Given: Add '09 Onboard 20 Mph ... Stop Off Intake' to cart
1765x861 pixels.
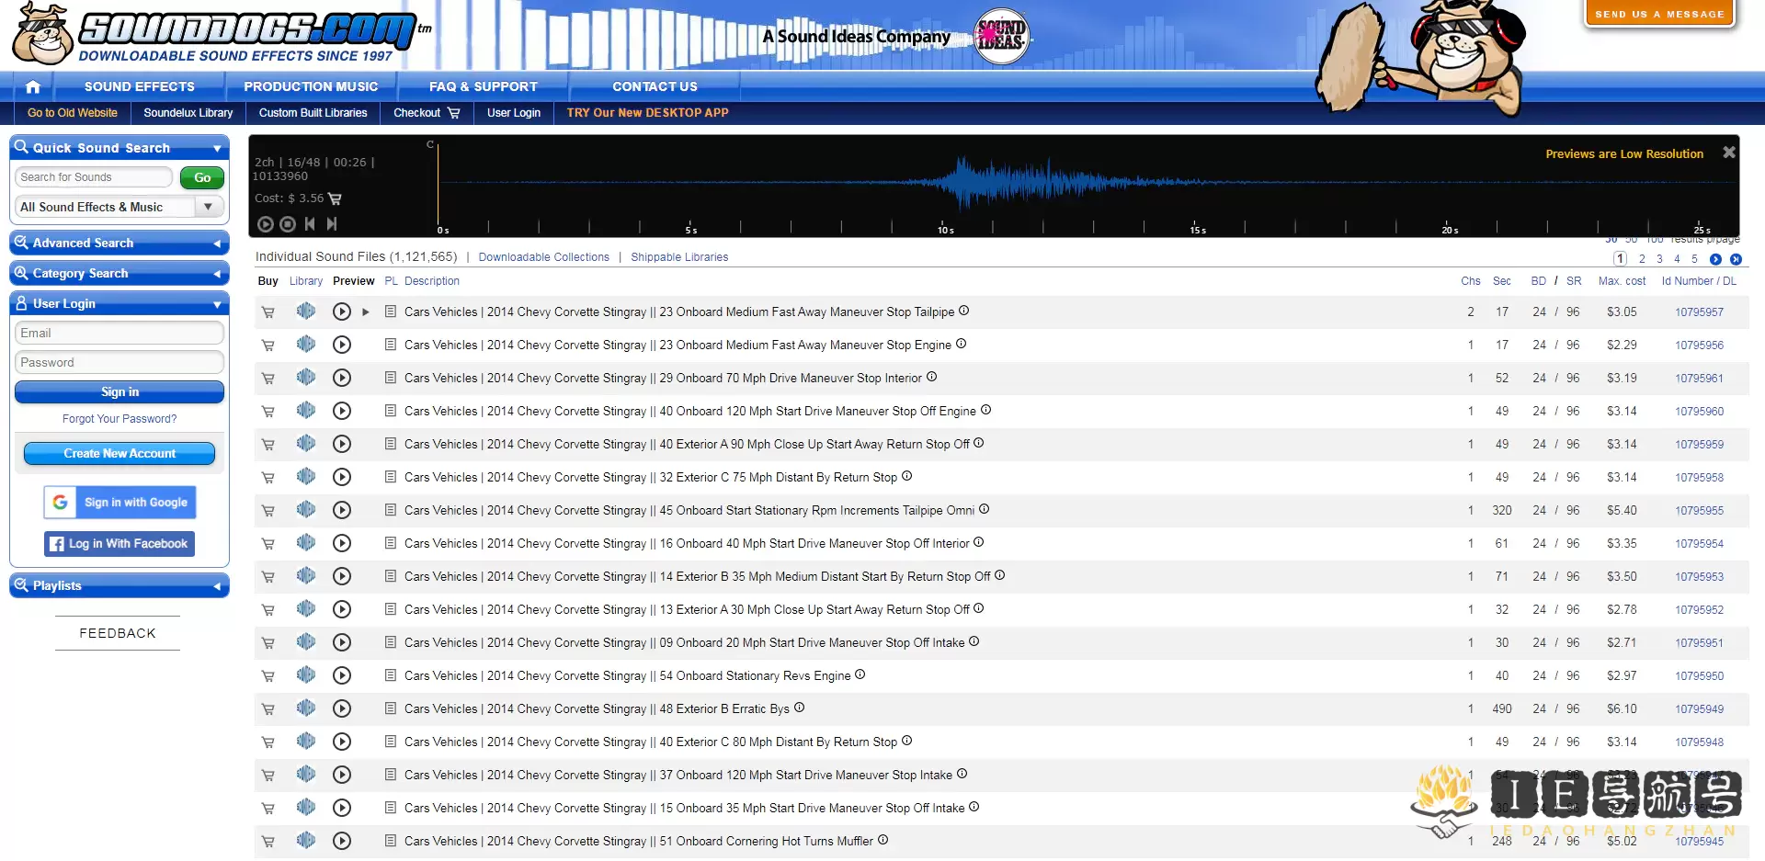Looking at the screenshot, I should pos(268,643).
